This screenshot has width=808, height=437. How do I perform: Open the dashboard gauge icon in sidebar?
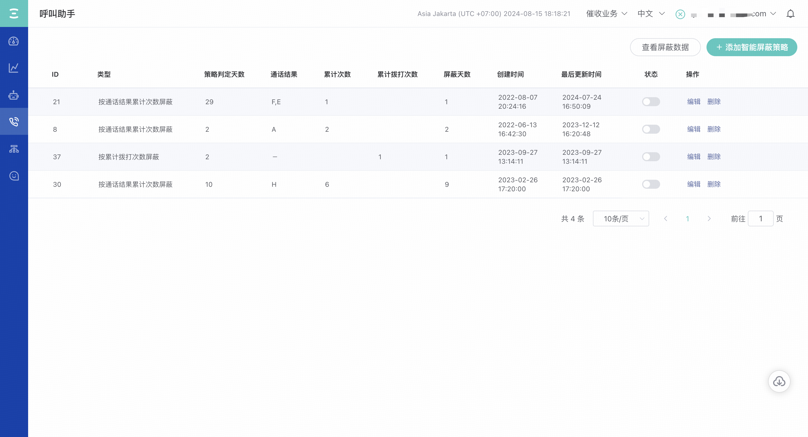point(13,41)
